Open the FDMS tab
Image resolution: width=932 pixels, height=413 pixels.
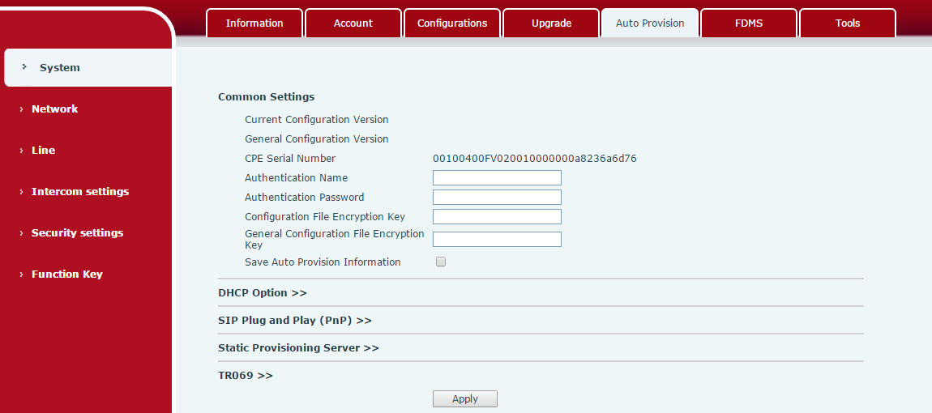749,23
